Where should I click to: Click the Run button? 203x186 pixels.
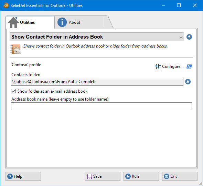141,176
